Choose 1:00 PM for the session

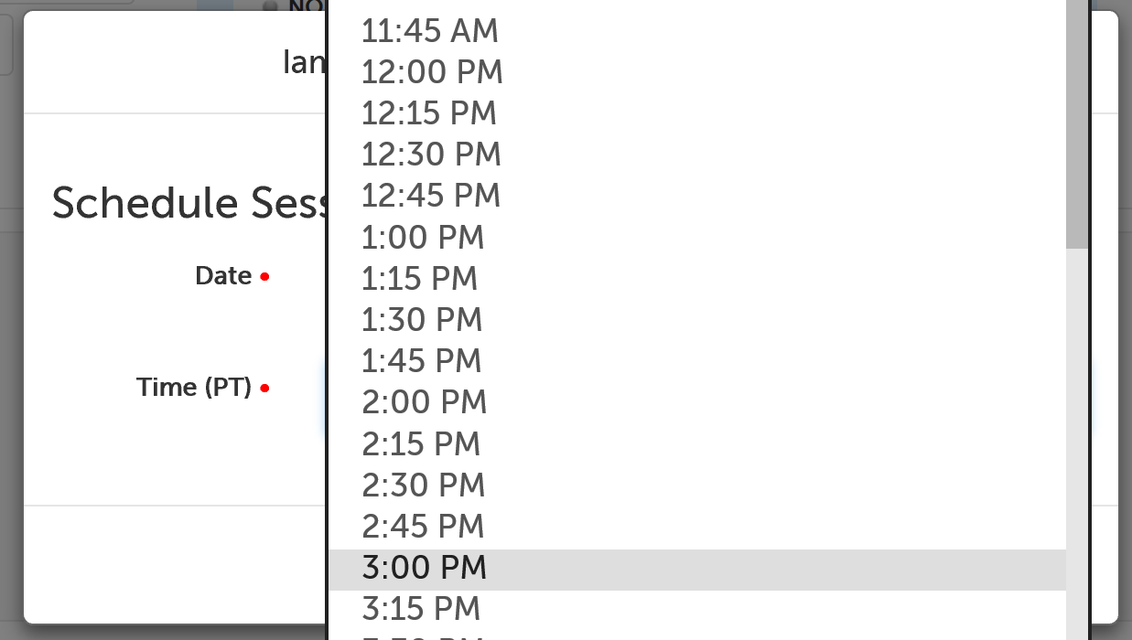coord(423,237)
